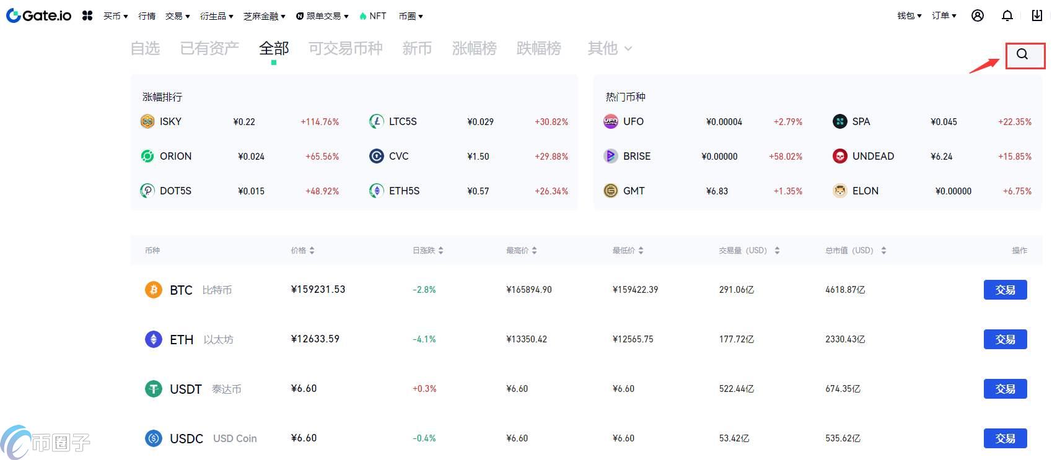Image resolution: width=1052 pixels, height=460 pixels.
Task: Click the USDC coin icon
Action: click(154, 438)
